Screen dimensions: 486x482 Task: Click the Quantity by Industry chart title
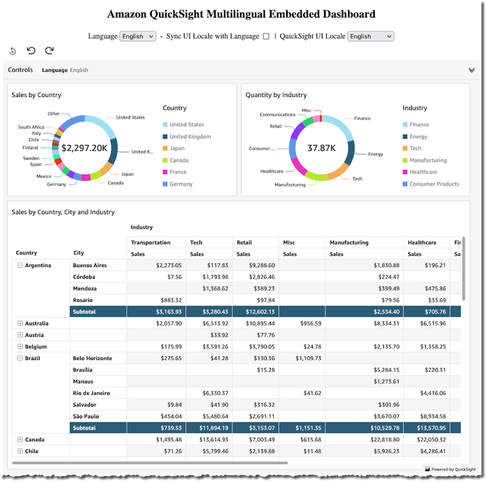(x=276, y=95)
